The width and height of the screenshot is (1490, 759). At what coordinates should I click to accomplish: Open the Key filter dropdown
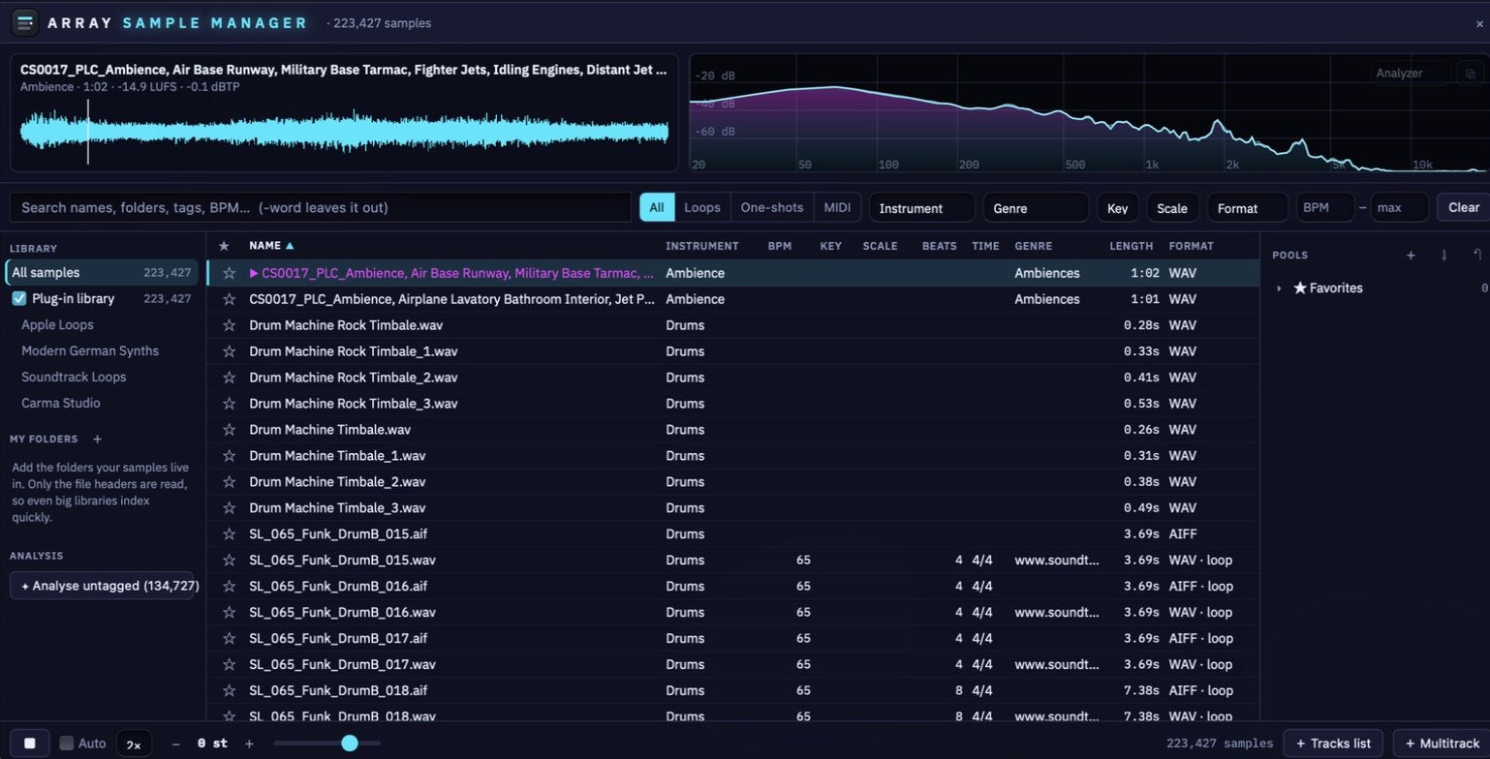(1117, 208)
